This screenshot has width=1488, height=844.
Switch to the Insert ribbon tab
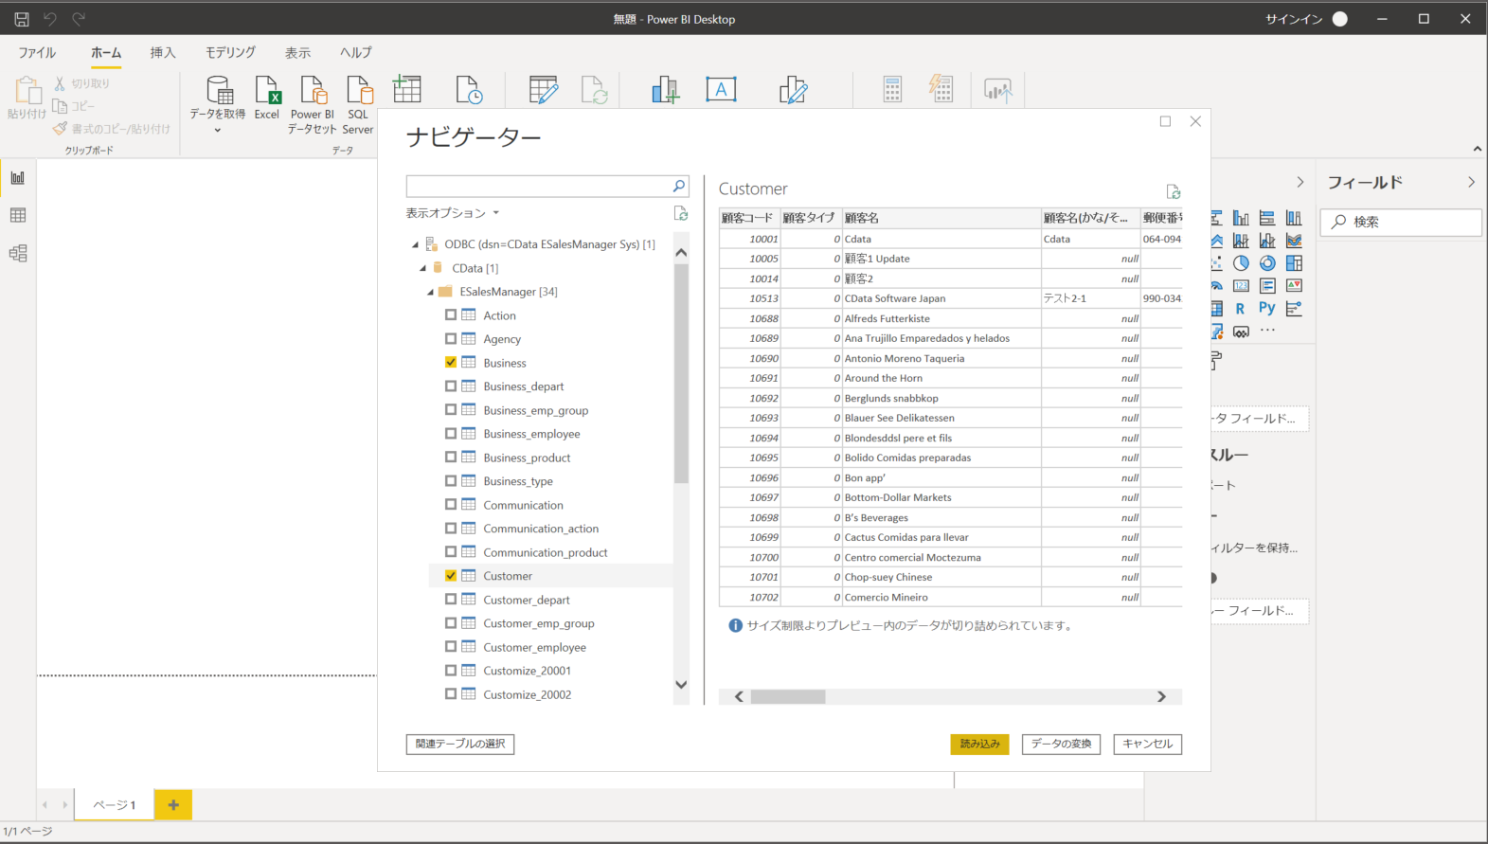163,53
